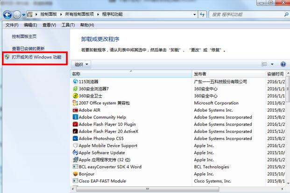Screen dimensions: 290x193
Task: Select the Bonjour program name
Action: click(86, 174)
